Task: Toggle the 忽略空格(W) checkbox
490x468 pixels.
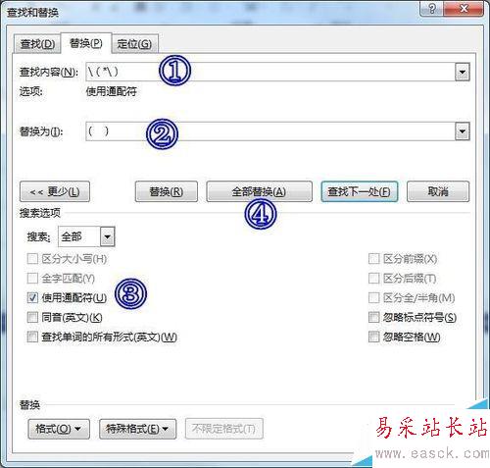Action: (373, 337)
